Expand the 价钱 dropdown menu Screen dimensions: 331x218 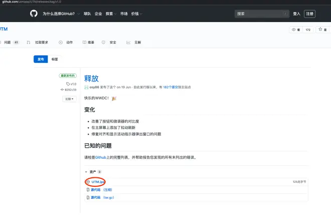[x=137, y=14]
